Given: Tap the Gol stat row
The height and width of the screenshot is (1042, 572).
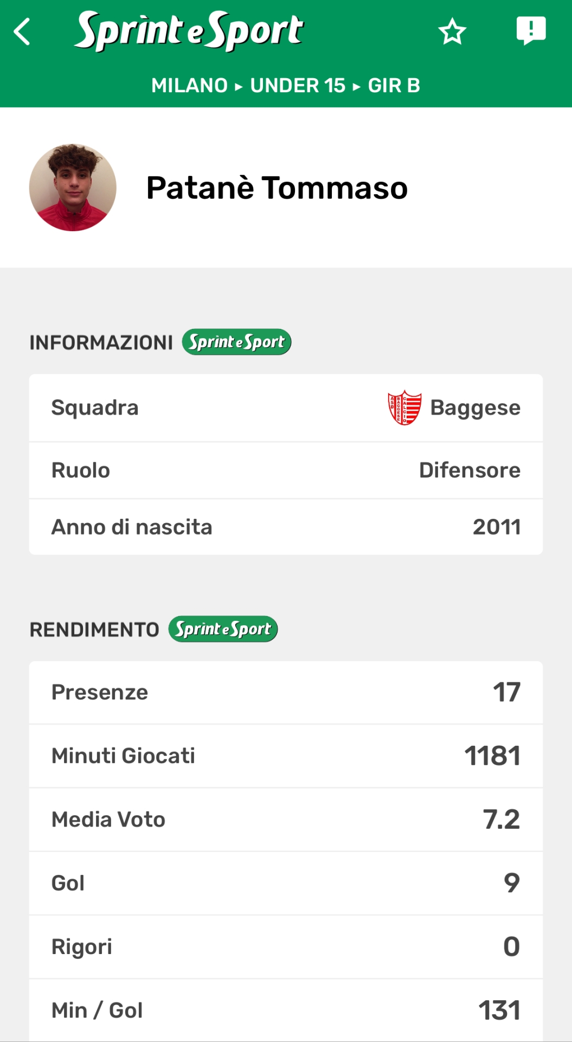Looking at the screenshot, I should tap(286, 883).
